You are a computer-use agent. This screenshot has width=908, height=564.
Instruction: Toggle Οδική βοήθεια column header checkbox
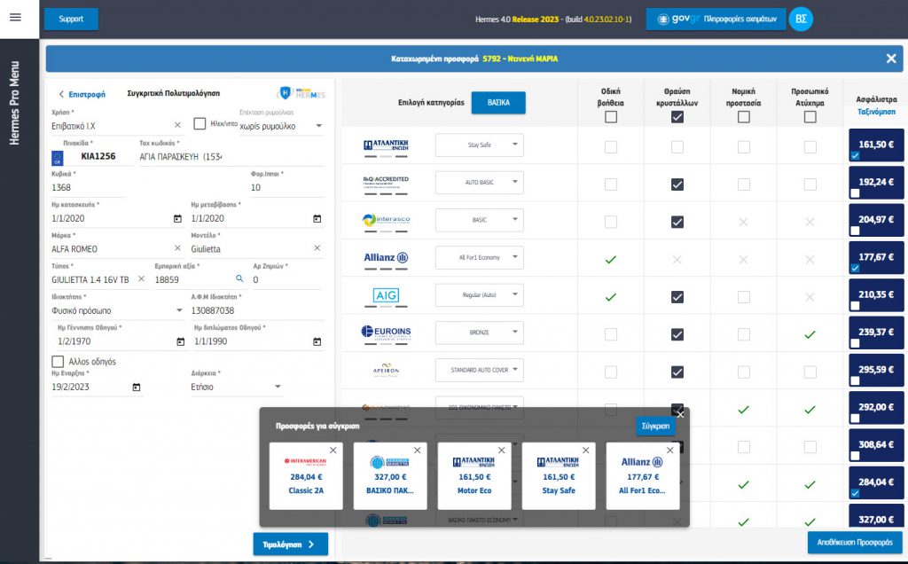[611, 117]
